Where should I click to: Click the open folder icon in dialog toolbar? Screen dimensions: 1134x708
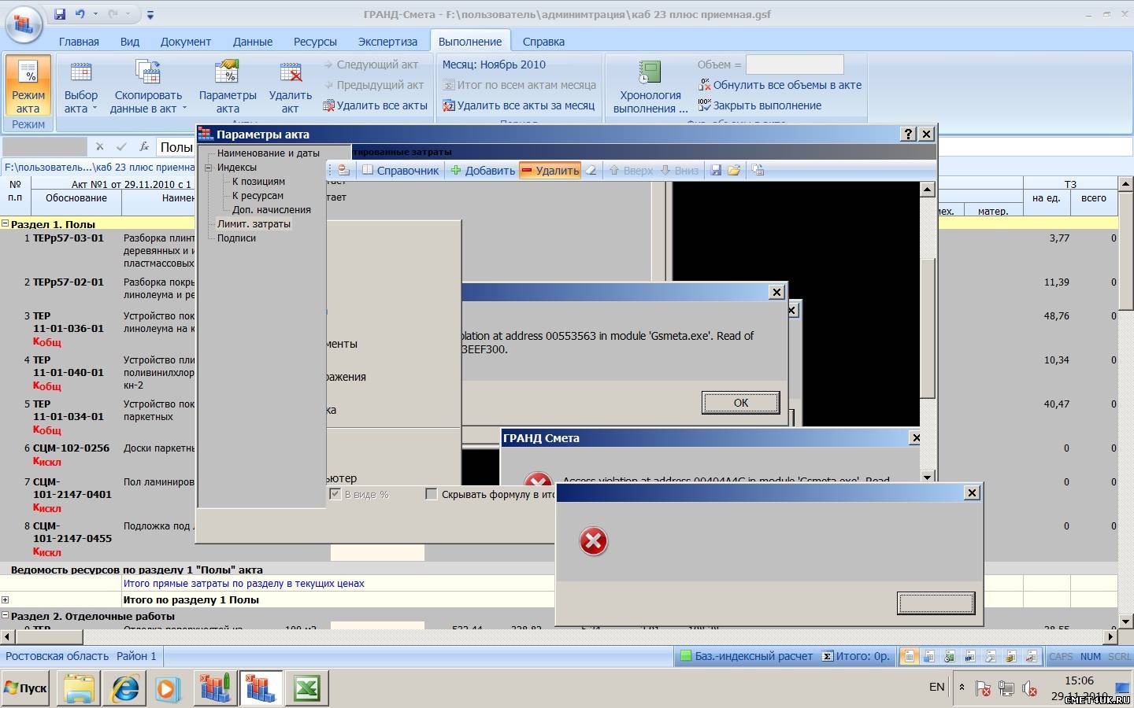[x=734, y=170]
